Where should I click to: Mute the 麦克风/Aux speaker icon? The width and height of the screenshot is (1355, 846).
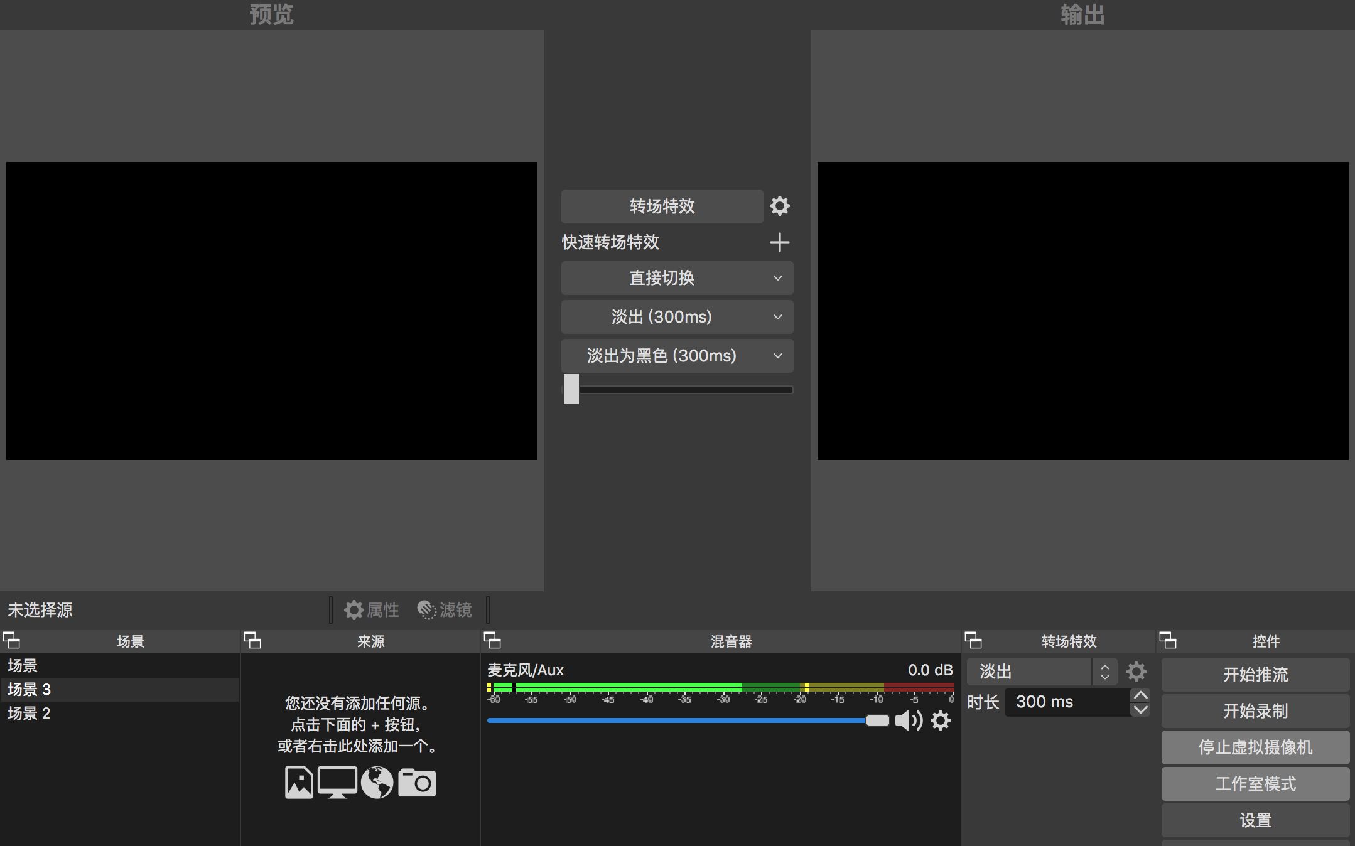[908, 720]
